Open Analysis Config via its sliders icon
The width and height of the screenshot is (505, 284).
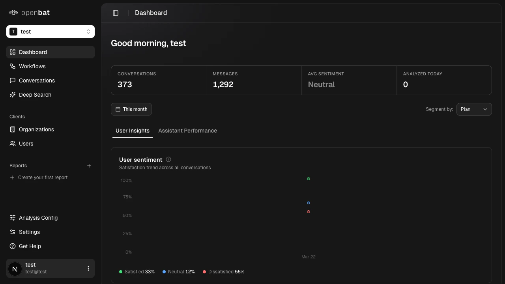pos(12,218)
